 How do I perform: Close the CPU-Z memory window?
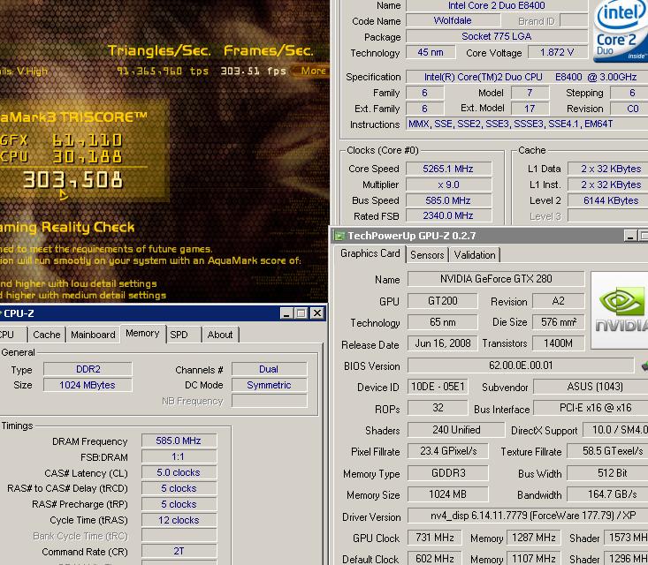(317, 313)
